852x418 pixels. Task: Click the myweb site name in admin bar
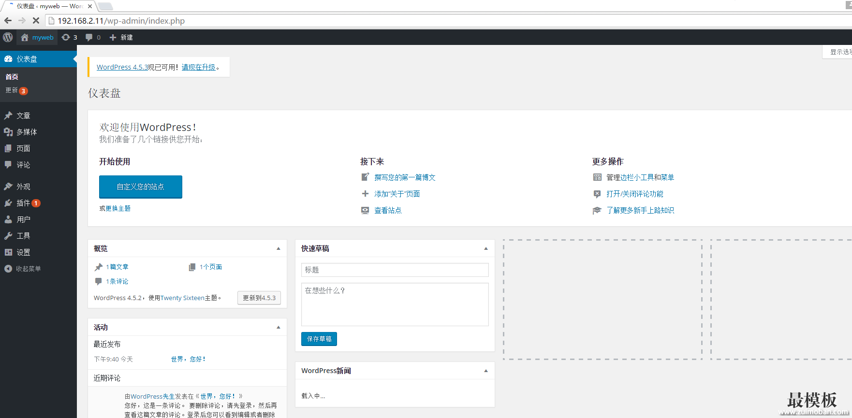click(x=43, y=37)
